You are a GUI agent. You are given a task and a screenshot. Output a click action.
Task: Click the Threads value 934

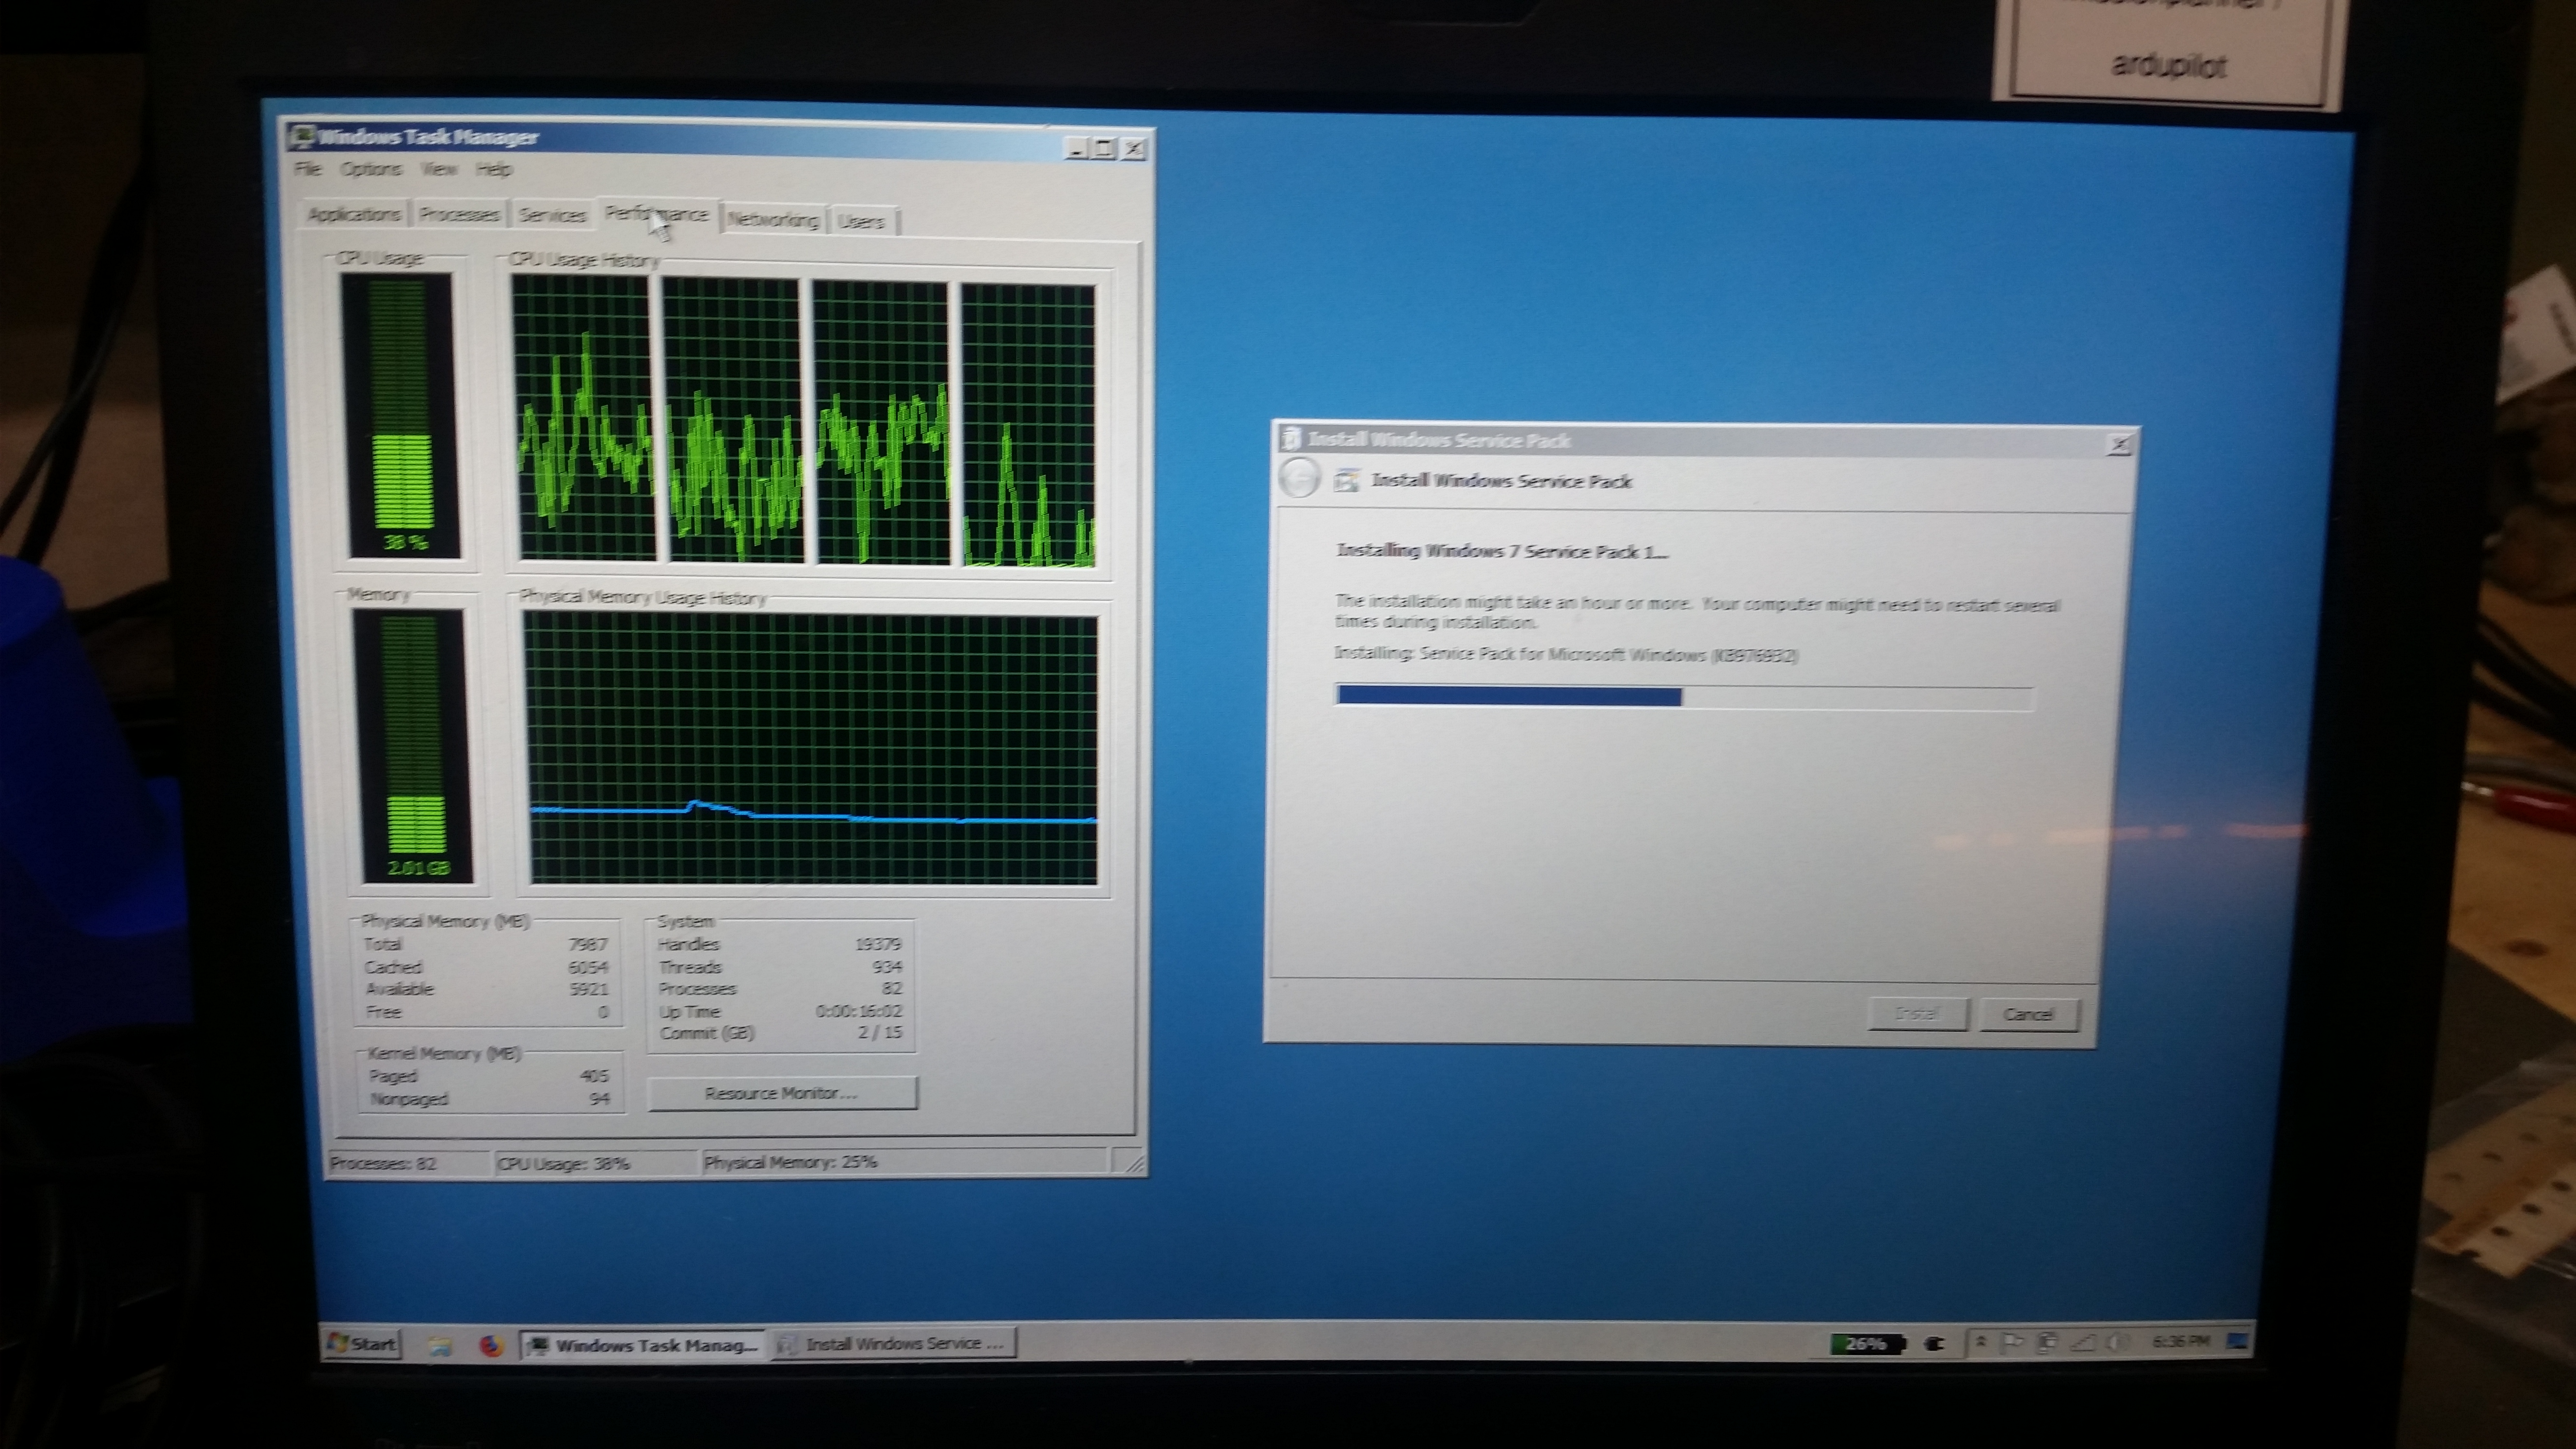[887, 967]
